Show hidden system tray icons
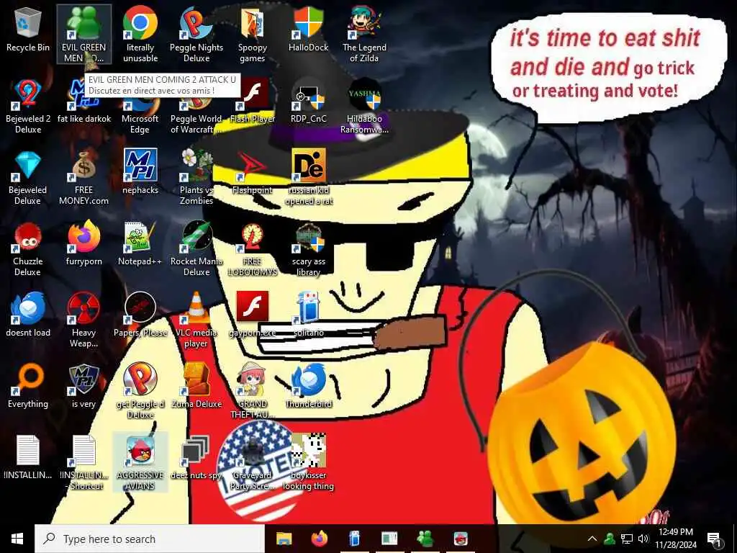 pos(592,539)
